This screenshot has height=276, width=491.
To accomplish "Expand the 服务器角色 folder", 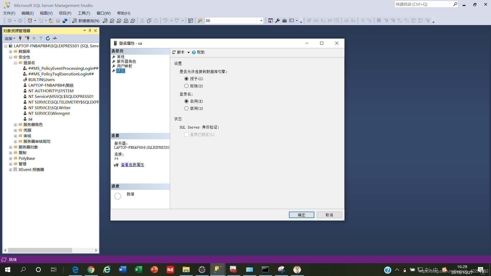I will [15, 125].
